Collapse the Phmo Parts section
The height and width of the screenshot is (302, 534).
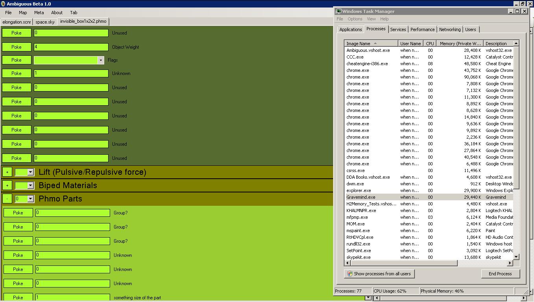[7, 199]
